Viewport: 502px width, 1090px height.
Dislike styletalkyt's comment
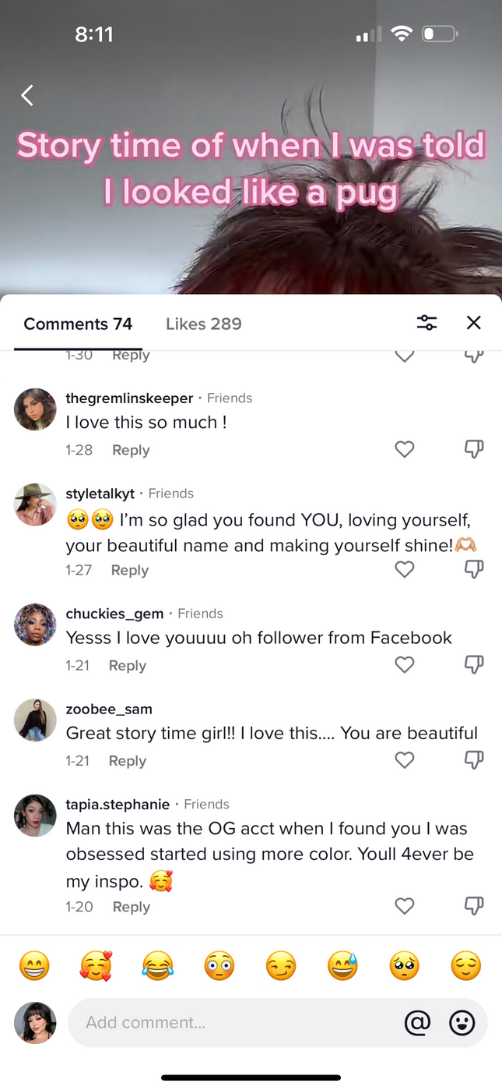tap(473, 569)
